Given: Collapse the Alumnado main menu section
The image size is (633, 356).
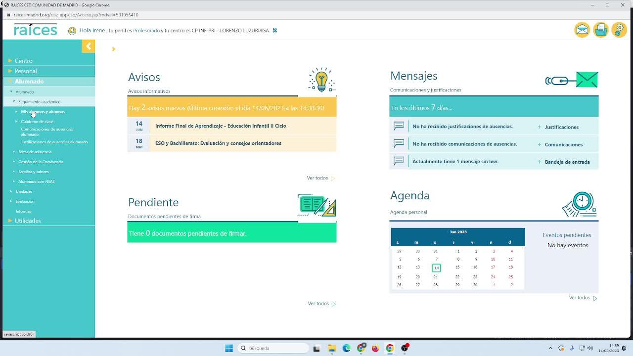Looking at the screenshot, I should pyautogui.click(x=29, y=82).
